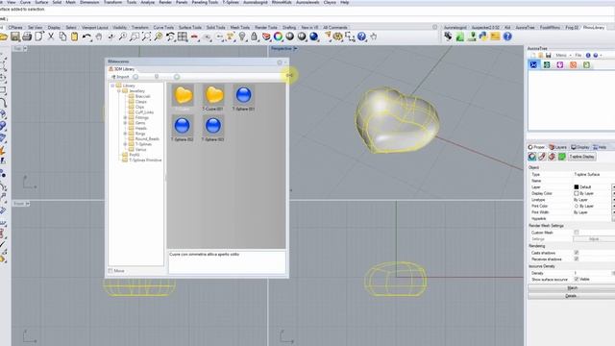Image resolution: width=615 pixels, height=346 pixels.
Task: Click the black Default layer color swatch
Action: pos(577,187)
